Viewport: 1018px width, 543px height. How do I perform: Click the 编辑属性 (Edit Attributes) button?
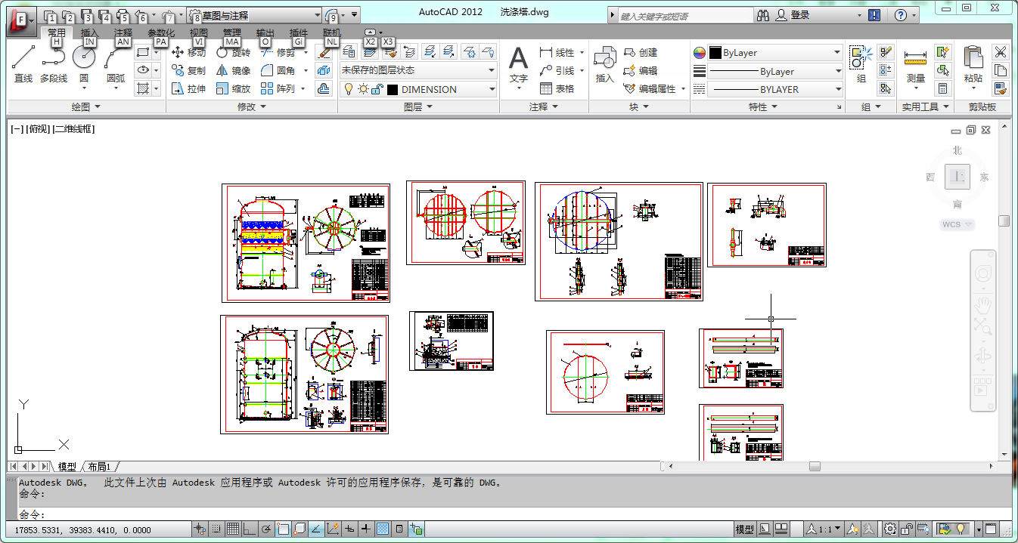coord(654,88)
